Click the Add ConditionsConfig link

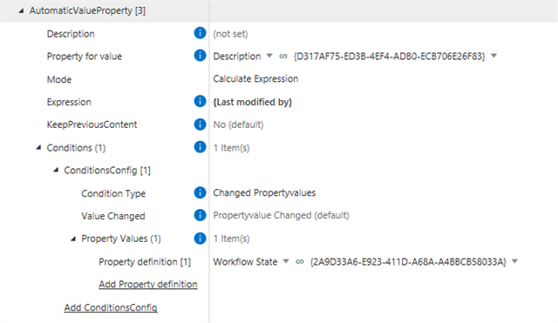111,307
